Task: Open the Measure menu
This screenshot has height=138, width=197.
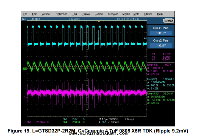Action: click(x=113, y=14)
